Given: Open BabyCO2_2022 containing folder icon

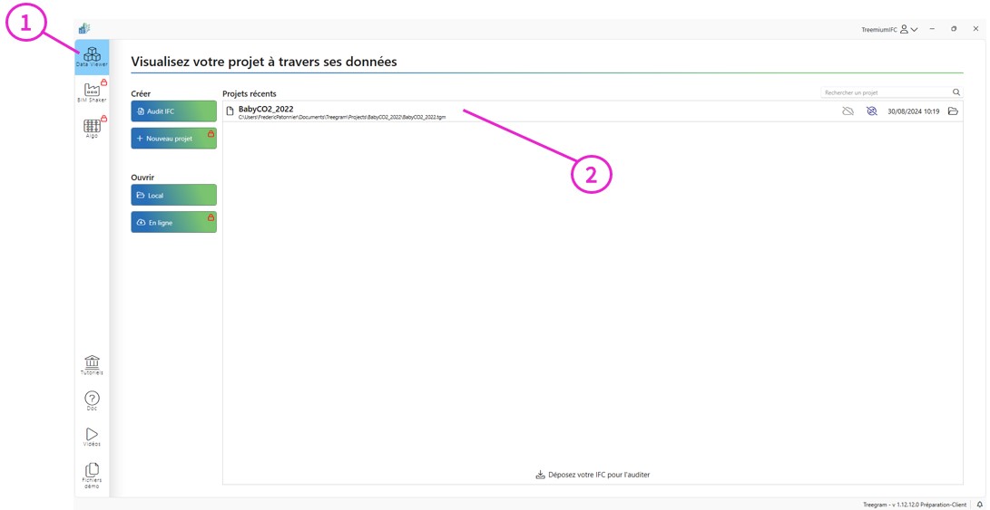Looking at the screenshot, I should coord(953,111).
